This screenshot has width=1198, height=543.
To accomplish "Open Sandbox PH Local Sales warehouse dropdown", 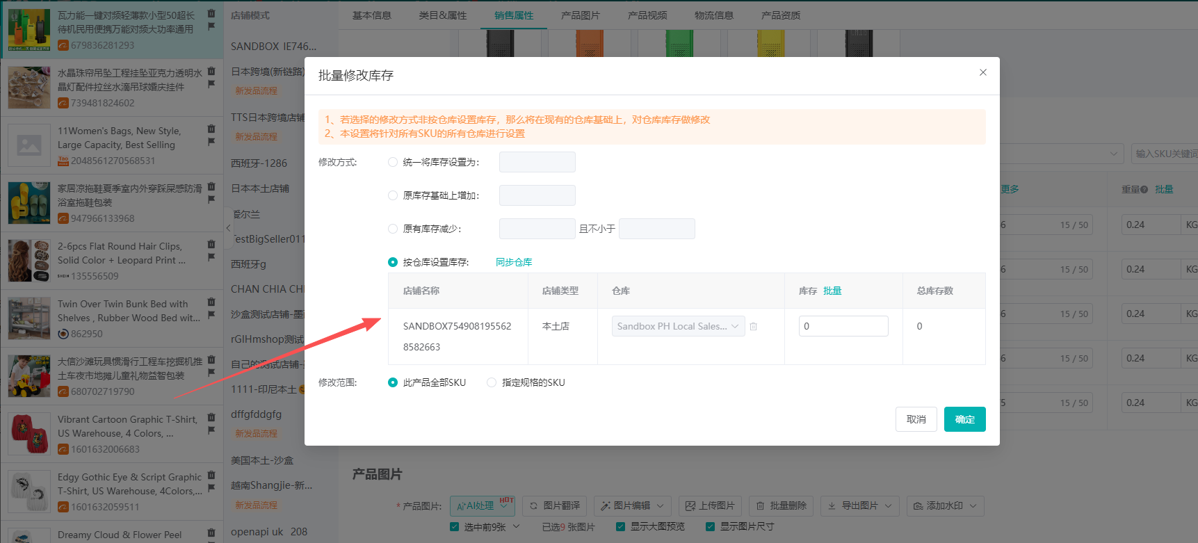I will tap(678, 326).
